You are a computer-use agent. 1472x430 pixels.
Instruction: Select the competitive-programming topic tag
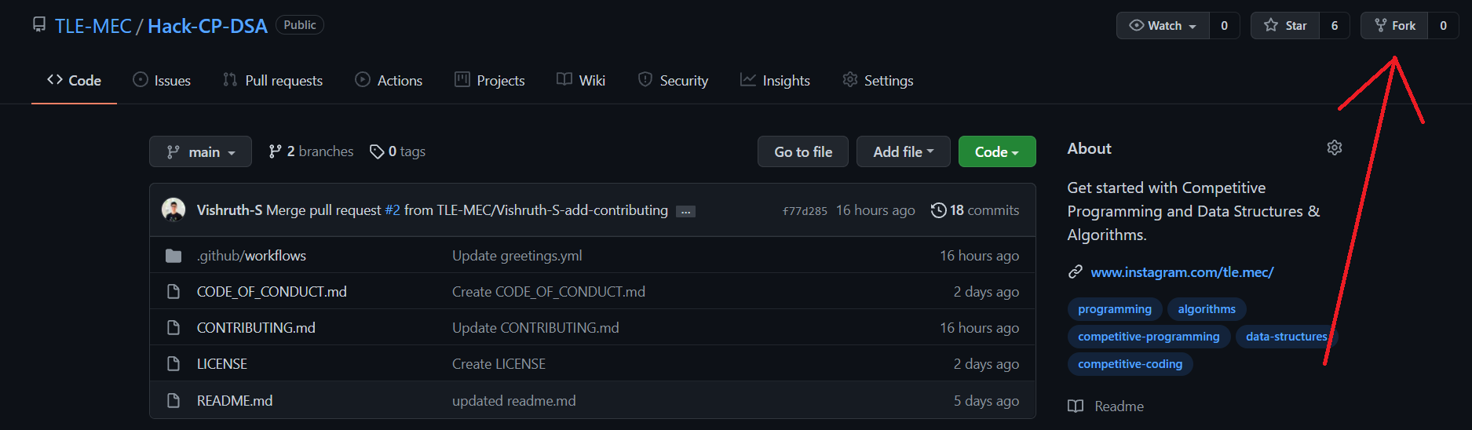1149,337
